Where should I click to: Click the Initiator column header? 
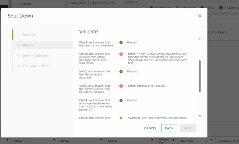click(x=112, y=141)
